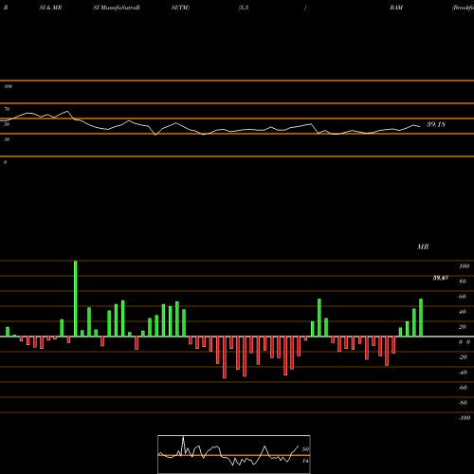
Task: Click the 80 label on the MR axis
Action: click(x=463, y=282)
